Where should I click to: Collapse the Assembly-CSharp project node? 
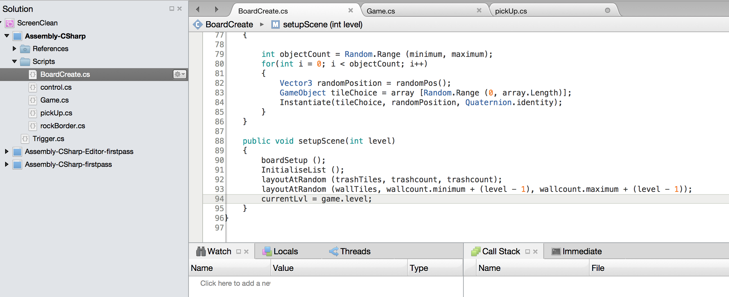(7, 36)
